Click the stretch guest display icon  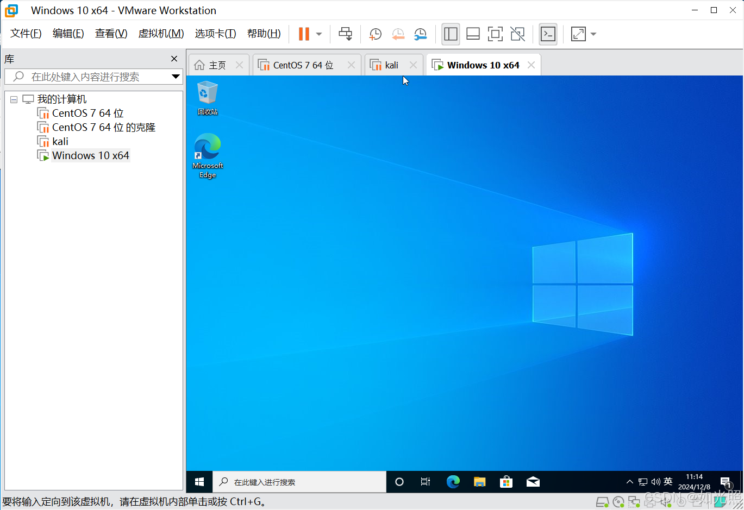(578, 34)
